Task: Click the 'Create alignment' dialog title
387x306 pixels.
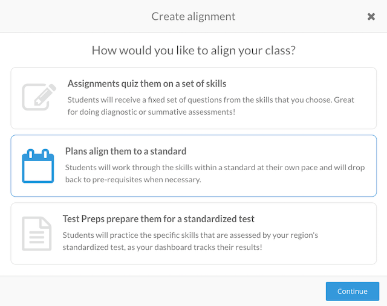Action: [193, 17]
